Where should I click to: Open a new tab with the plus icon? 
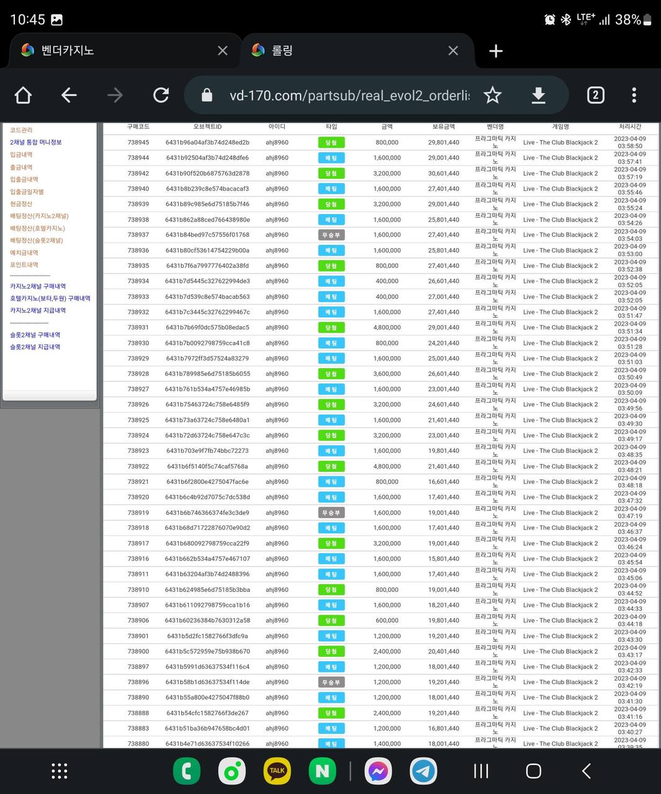pyautogui.click(x=495, y=51)
